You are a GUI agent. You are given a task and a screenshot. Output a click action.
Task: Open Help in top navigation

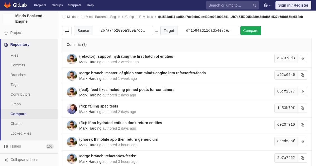[x=90, y=5]
